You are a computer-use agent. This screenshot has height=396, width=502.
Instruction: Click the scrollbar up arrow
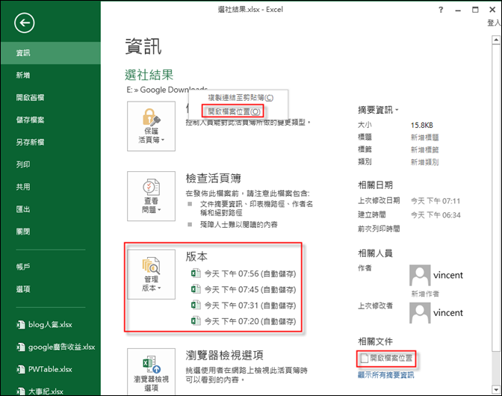point(496,40)
